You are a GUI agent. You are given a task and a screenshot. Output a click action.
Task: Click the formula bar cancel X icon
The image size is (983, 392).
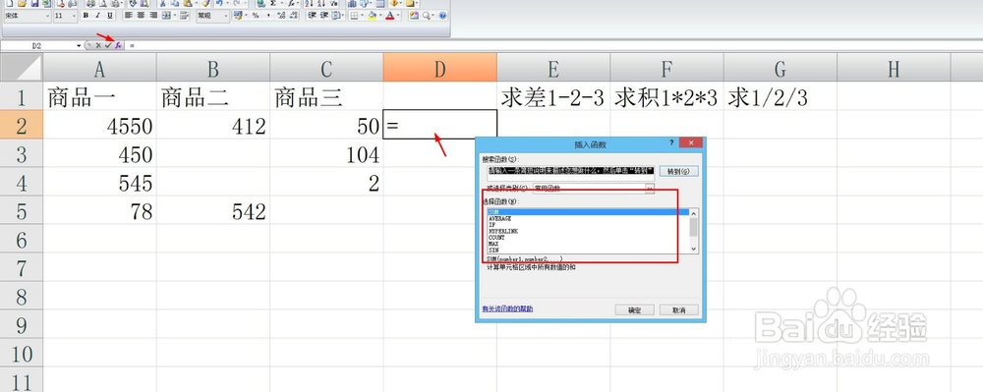98,45
